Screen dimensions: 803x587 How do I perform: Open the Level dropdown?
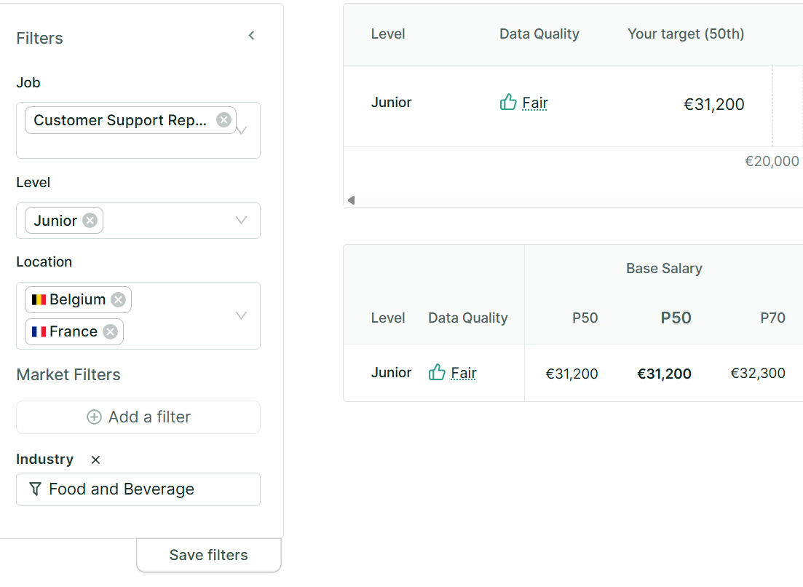pos(241,220)
